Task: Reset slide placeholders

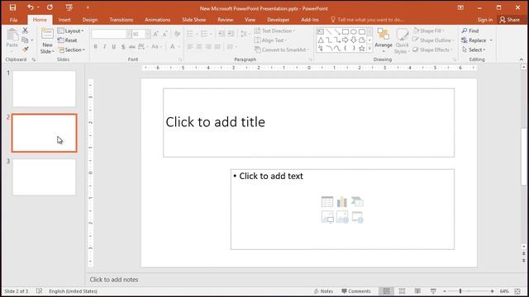Action: point(68,40)
